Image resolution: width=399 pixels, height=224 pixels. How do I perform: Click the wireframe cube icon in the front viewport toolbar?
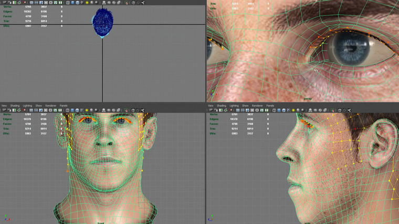point(68,110)
